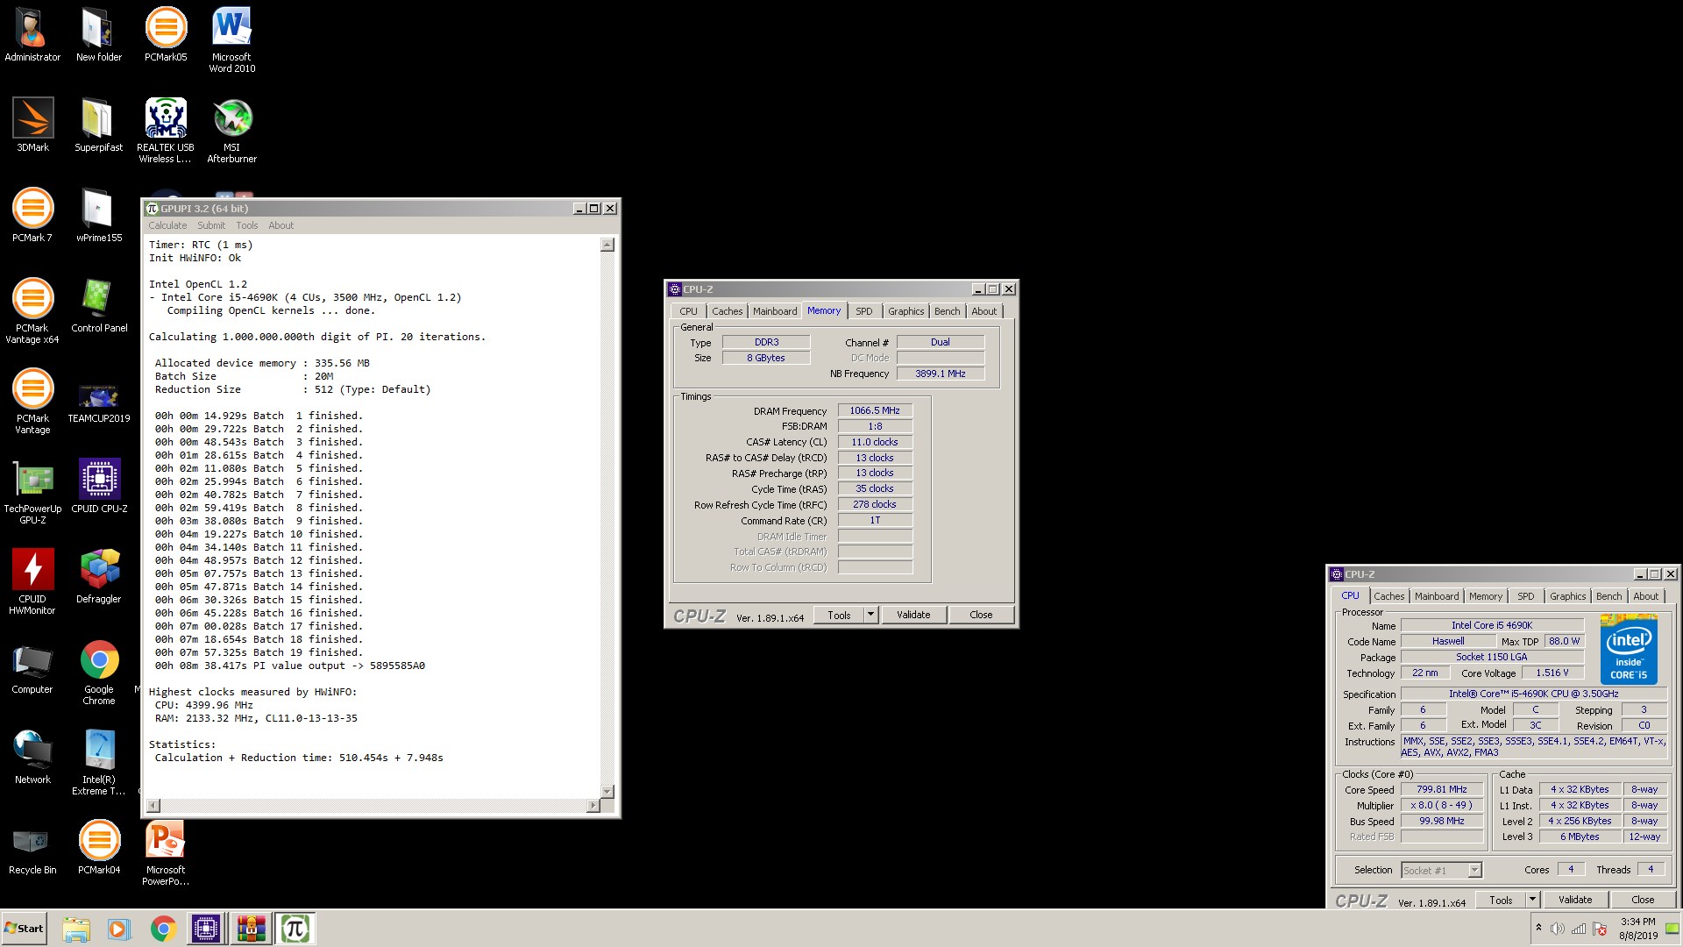Viewport: 1683px width, 947px height.
Task: Select the wPrime155 desktop icon
Action: click(98, 216)
